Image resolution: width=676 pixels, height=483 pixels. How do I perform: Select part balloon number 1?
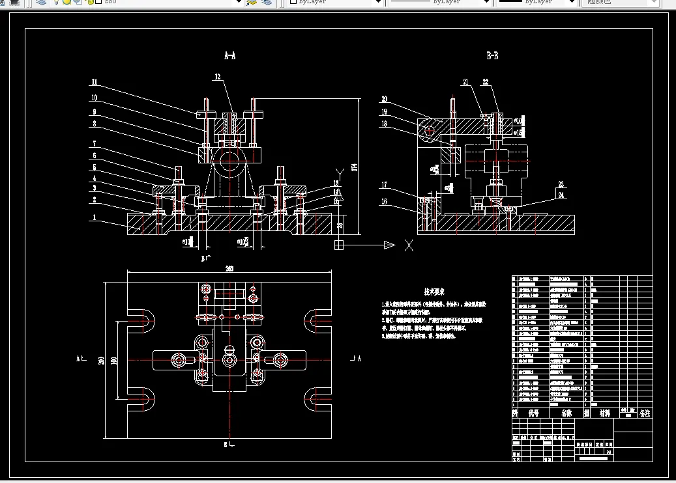(95, 217)
